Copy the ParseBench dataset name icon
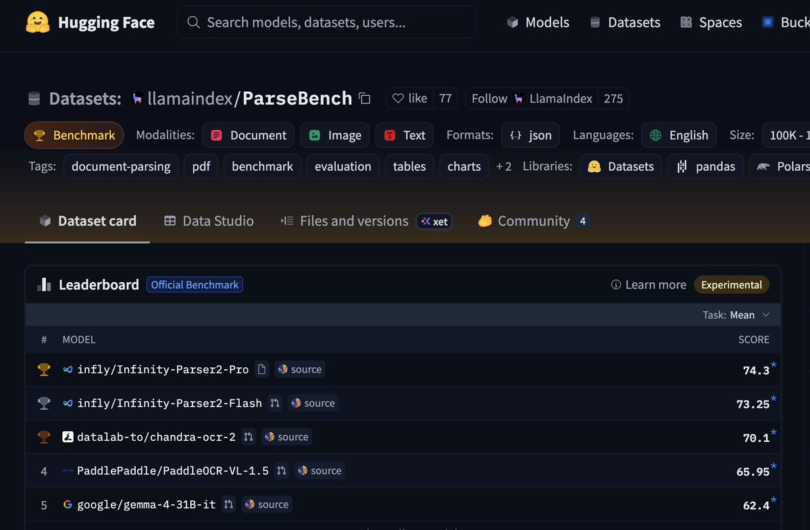Screen dimensions: 810x530 coord(365,98)
